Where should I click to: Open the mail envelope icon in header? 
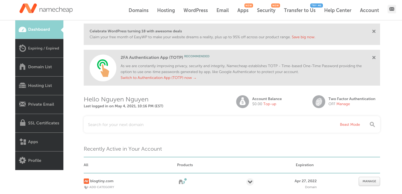pyautogui.click(x=392, y=9)
